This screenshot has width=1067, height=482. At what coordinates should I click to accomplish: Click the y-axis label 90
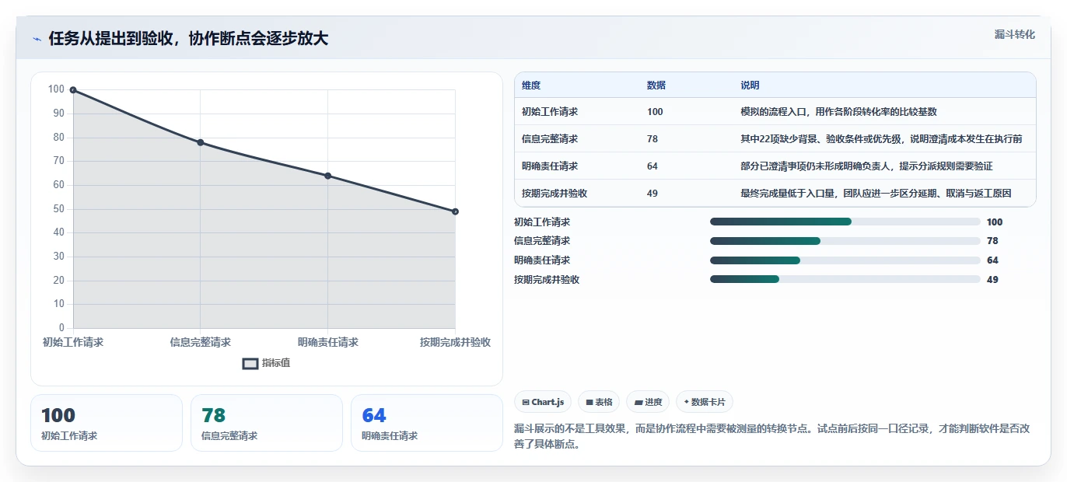[58, 114]
